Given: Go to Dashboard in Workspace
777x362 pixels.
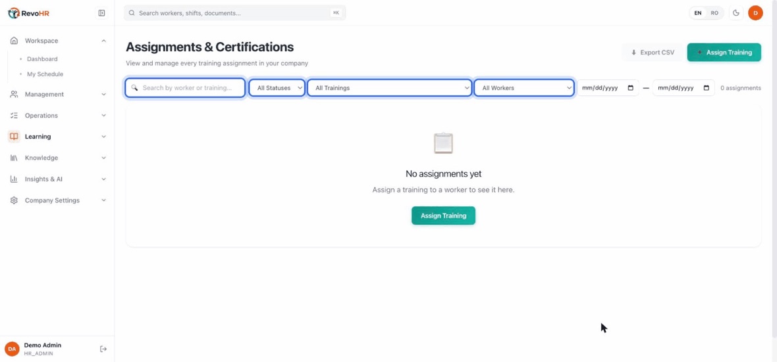Looking at the screenshot, I should (42, 59).
